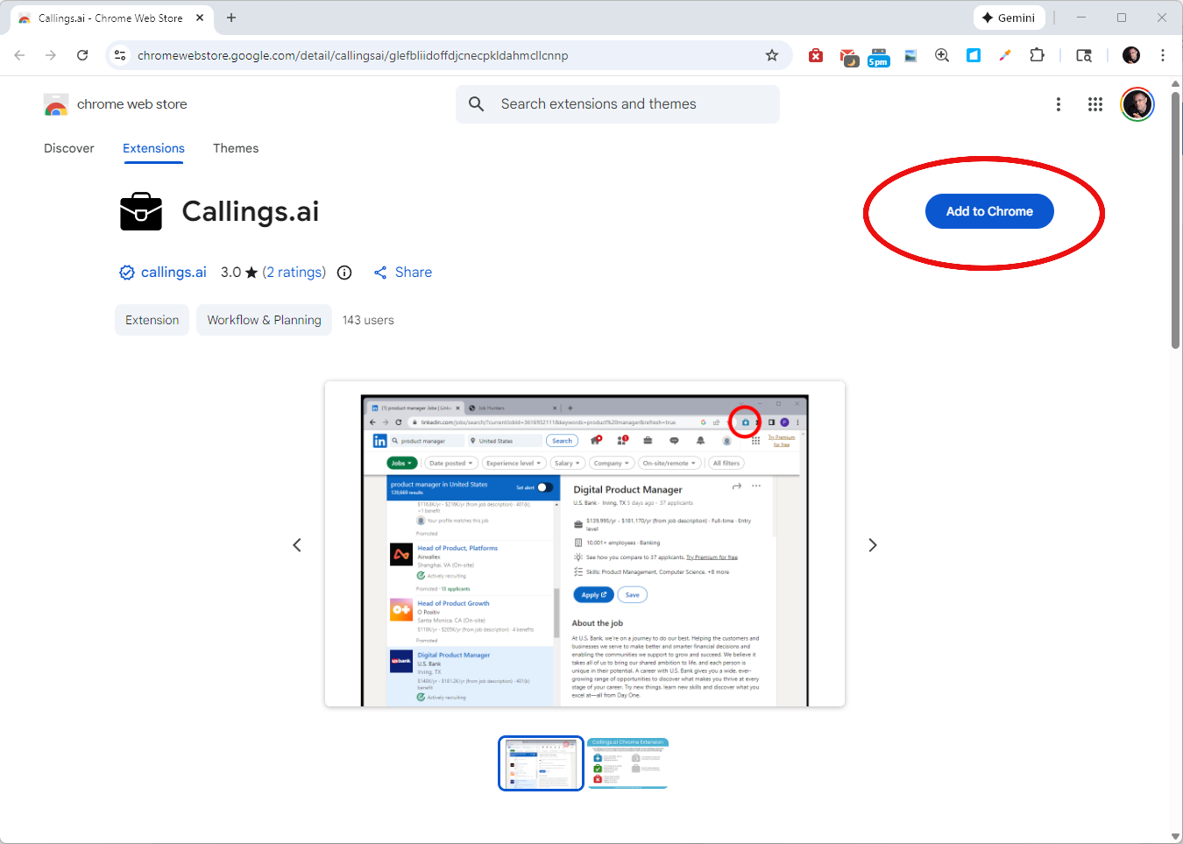Open the web store more options menu
The image size is (1183, 844).
pos(1059,104)
